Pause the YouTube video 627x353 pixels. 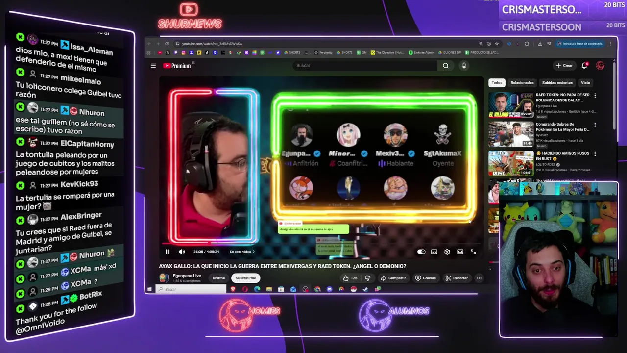point(167,252)
